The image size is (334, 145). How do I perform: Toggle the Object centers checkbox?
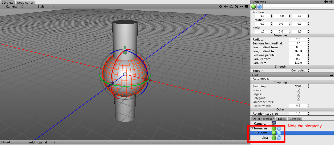click(298, 102)
